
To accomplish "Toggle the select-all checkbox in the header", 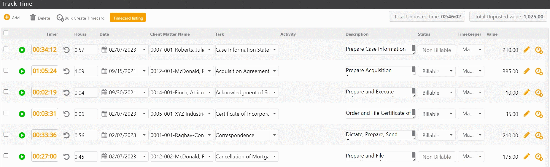I will [6, 33].
